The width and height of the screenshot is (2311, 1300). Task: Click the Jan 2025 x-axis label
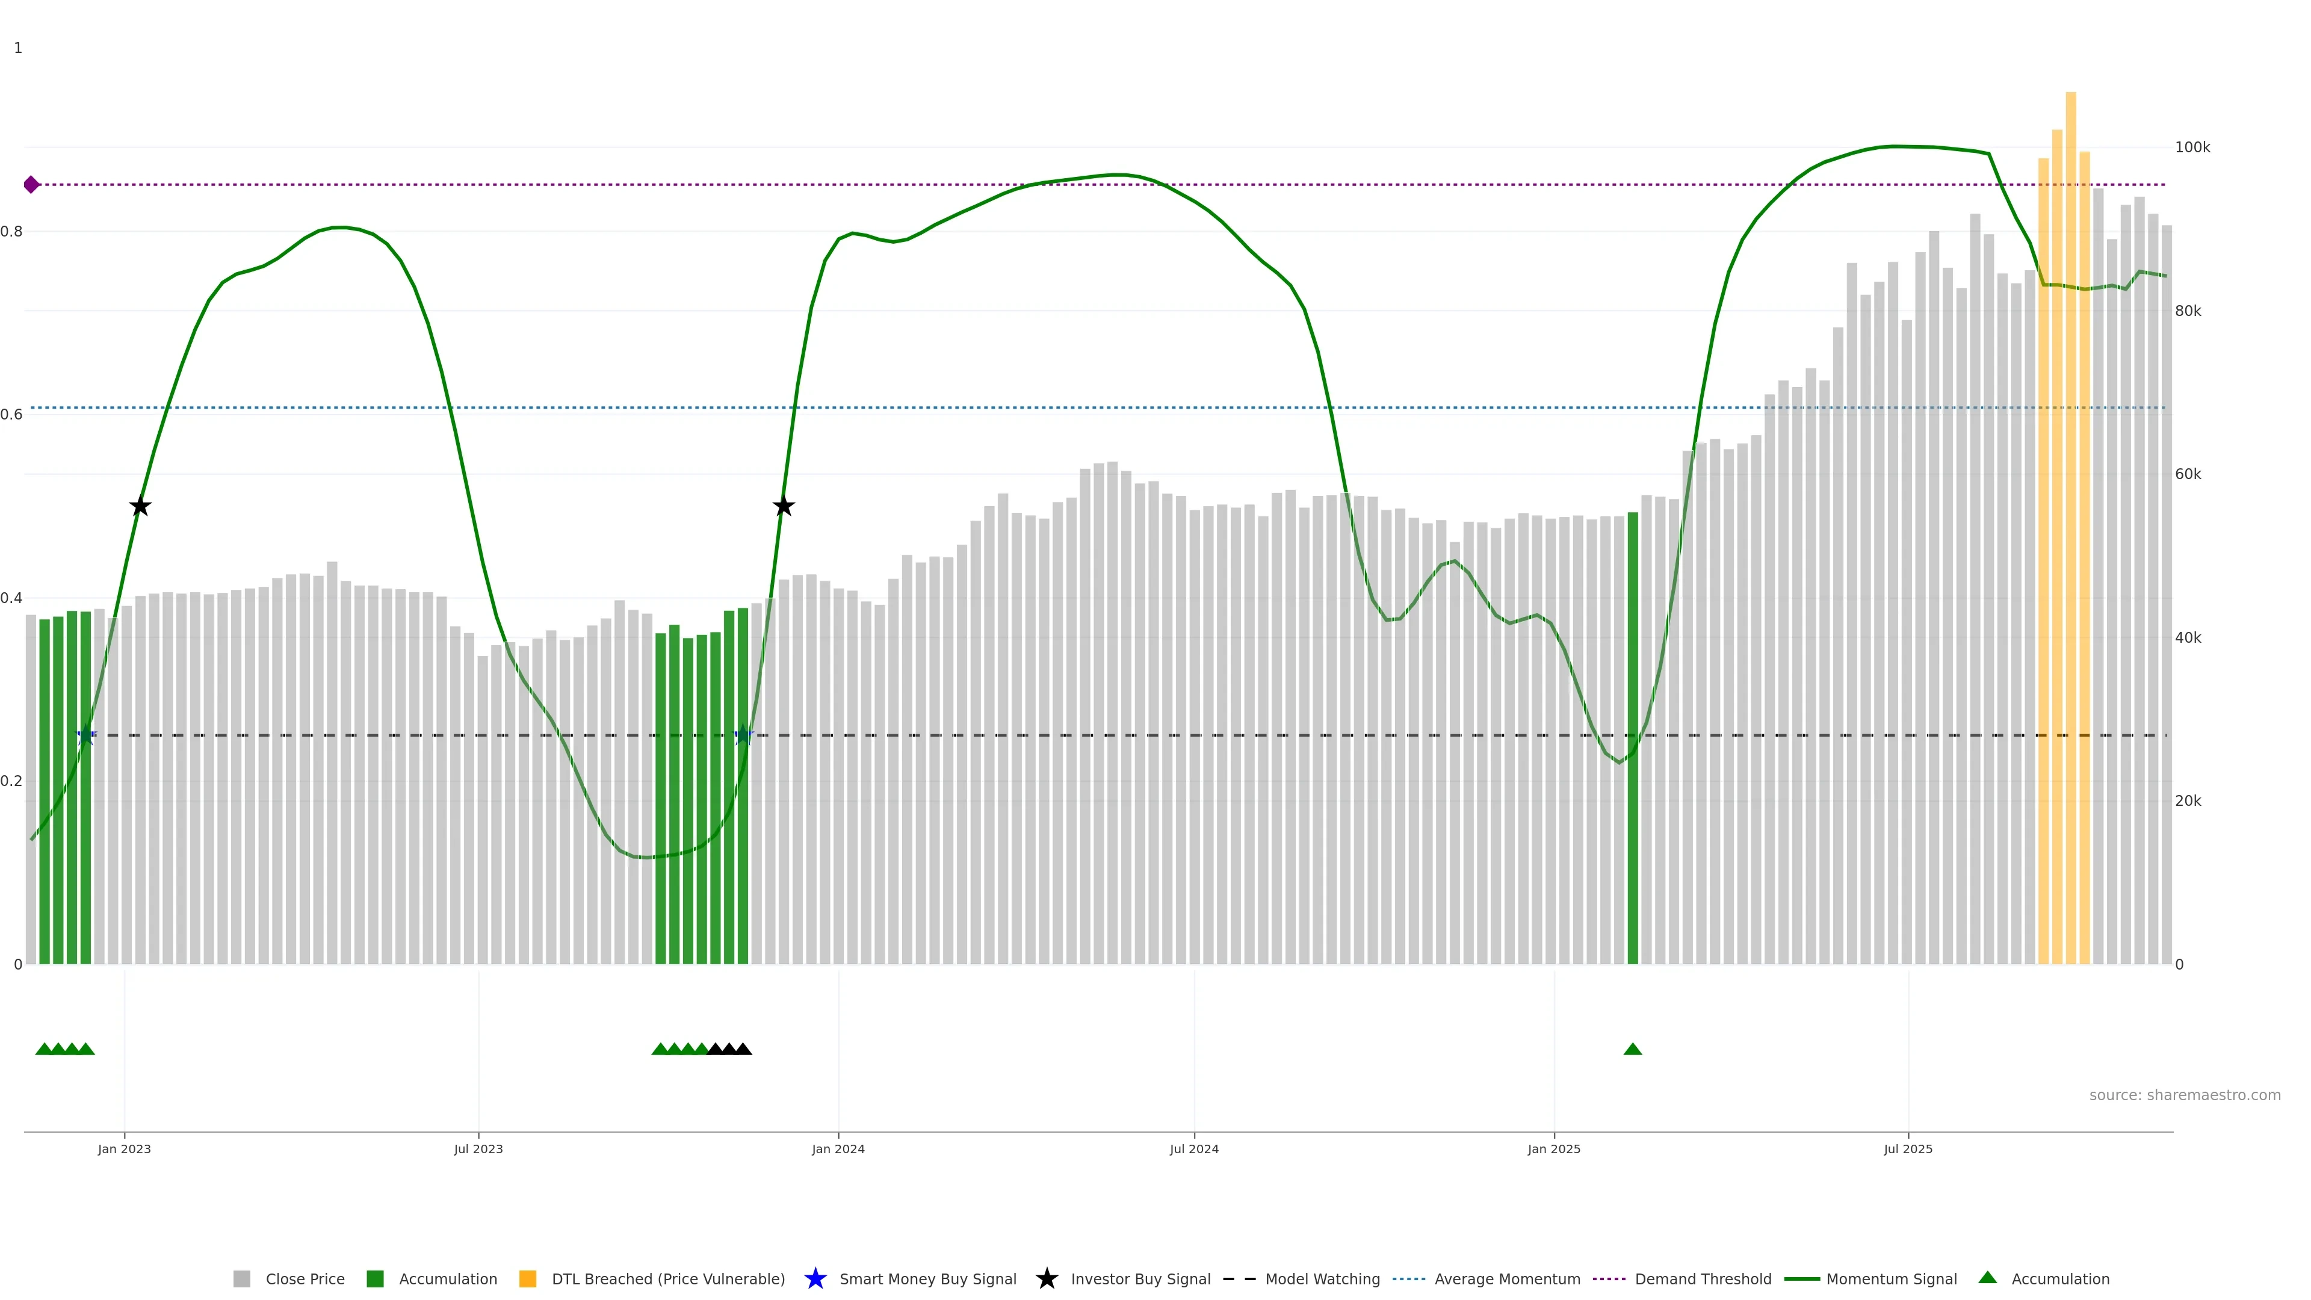pos(1553,1148)
